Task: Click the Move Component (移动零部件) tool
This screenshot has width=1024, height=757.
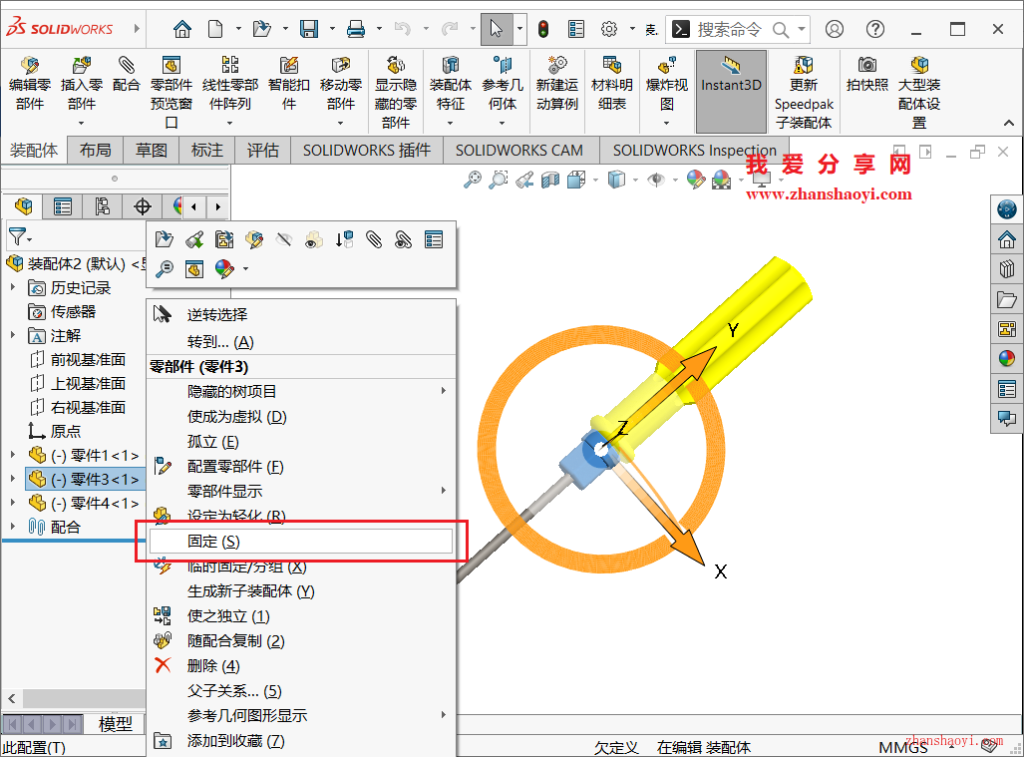Action: 340,84
